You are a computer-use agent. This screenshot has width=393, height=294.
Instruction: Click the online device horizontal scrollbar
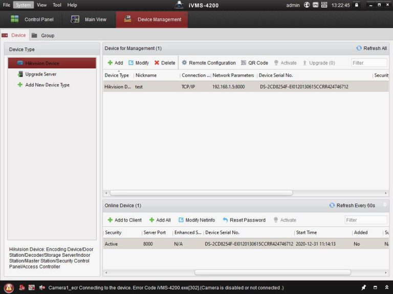point(273,273)
